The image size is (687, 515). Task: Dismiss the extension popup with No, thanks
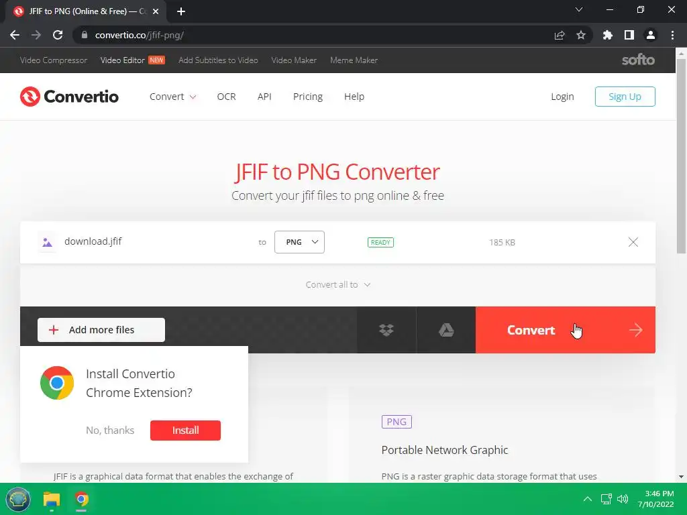coord(110,431)
